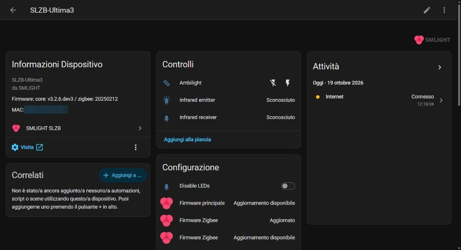
Task: Click the Internet activity entry
Action: tap(379, 100)
